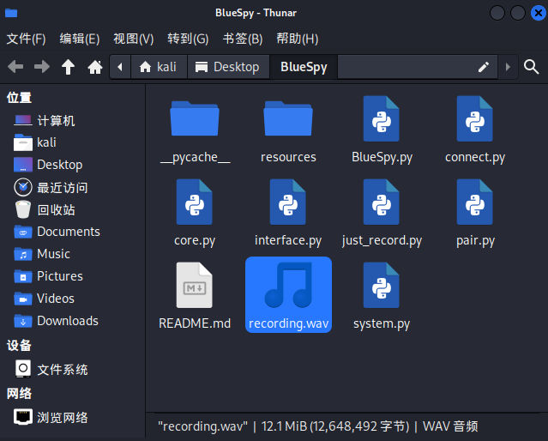Screen dimensions: 548x441
Task: Select the resources folder
Action: click(x=288, y=119)
